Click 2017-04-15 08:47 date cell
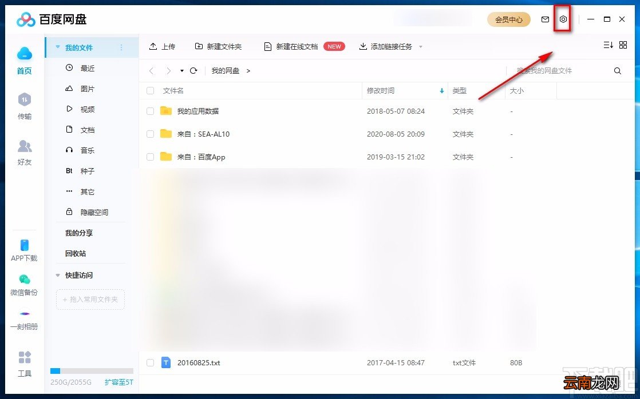Screen dimensions: 640x399 396,362
